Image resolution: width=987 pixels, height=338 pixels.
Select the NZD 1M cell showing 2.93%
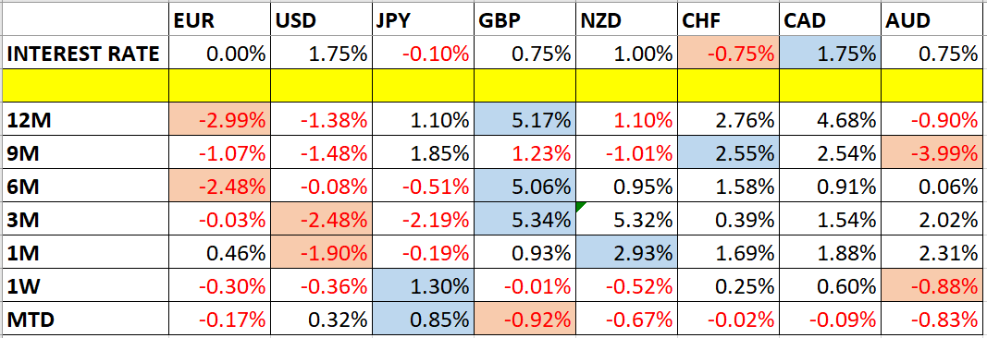(627, 250)
